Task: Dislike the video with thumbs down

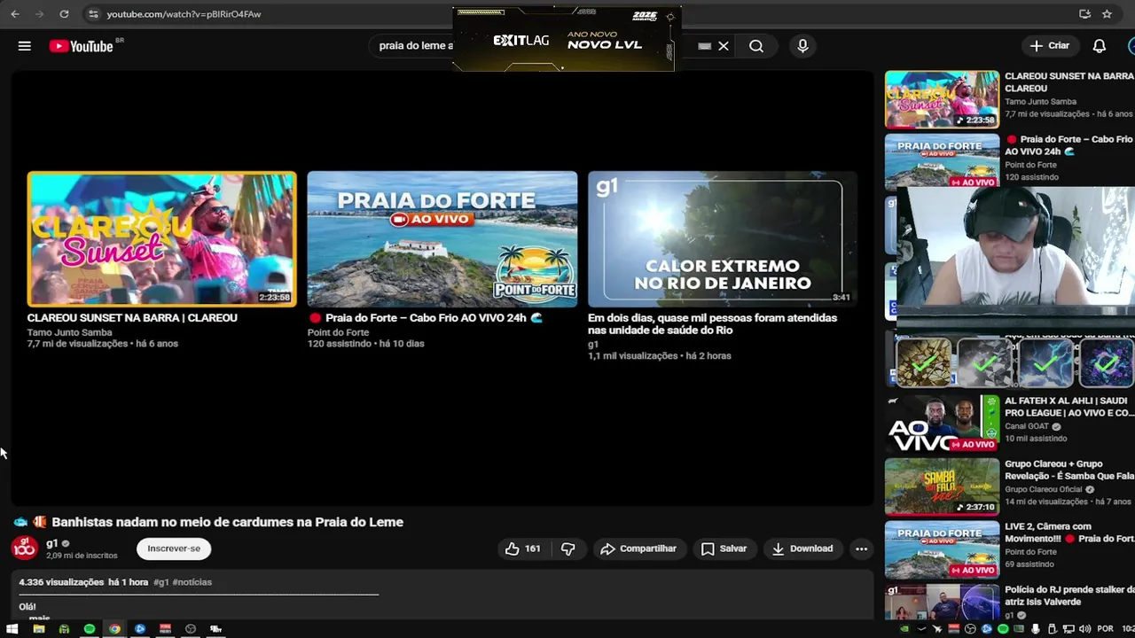Action: click(x=568, y=549)
